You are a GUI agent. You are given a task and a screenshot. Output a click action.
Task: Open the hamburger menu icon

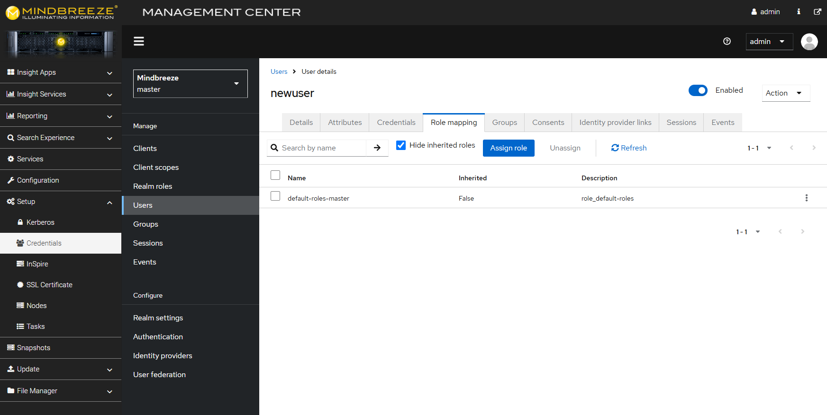(139, 41)
